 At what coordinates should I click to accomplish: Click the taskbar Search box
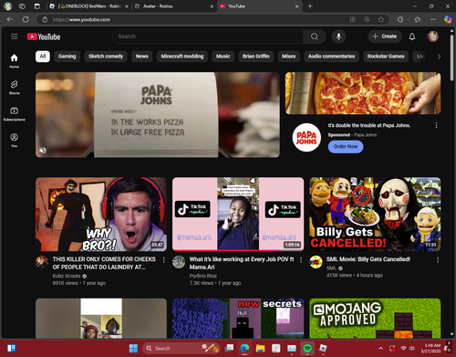(181, 348)
